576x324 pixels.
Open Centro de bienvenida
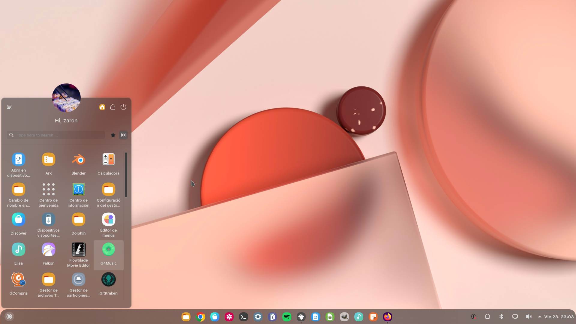(49, 195)
